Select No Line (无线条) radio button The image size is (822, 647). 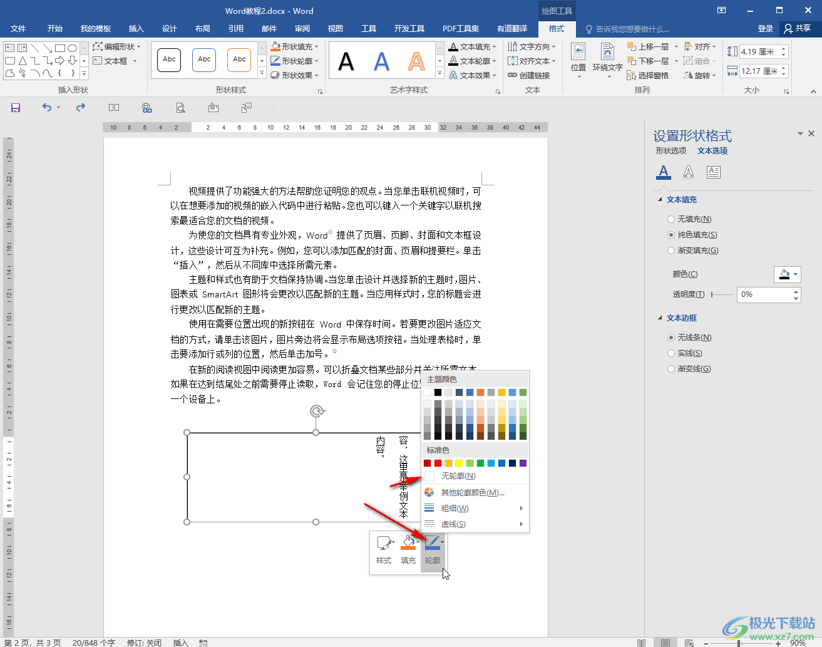pyautogui.click(x=671, y=338)
